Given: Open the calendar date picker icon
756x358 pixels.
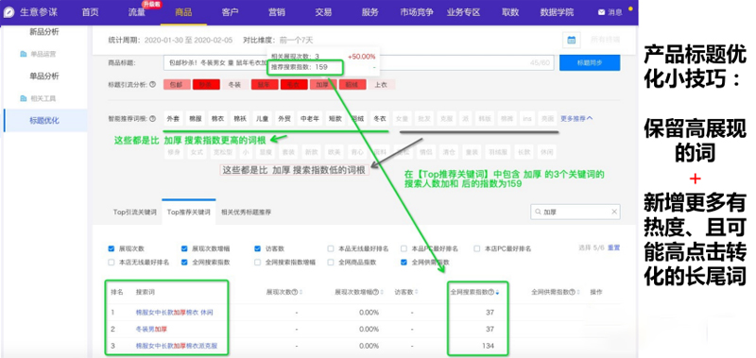Looking at the screenshot, I should [572, 41].
